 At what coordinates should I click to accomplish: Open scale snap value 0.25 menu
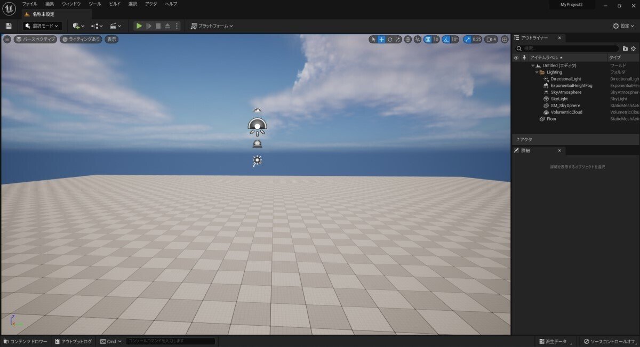(x=477, y=39)
